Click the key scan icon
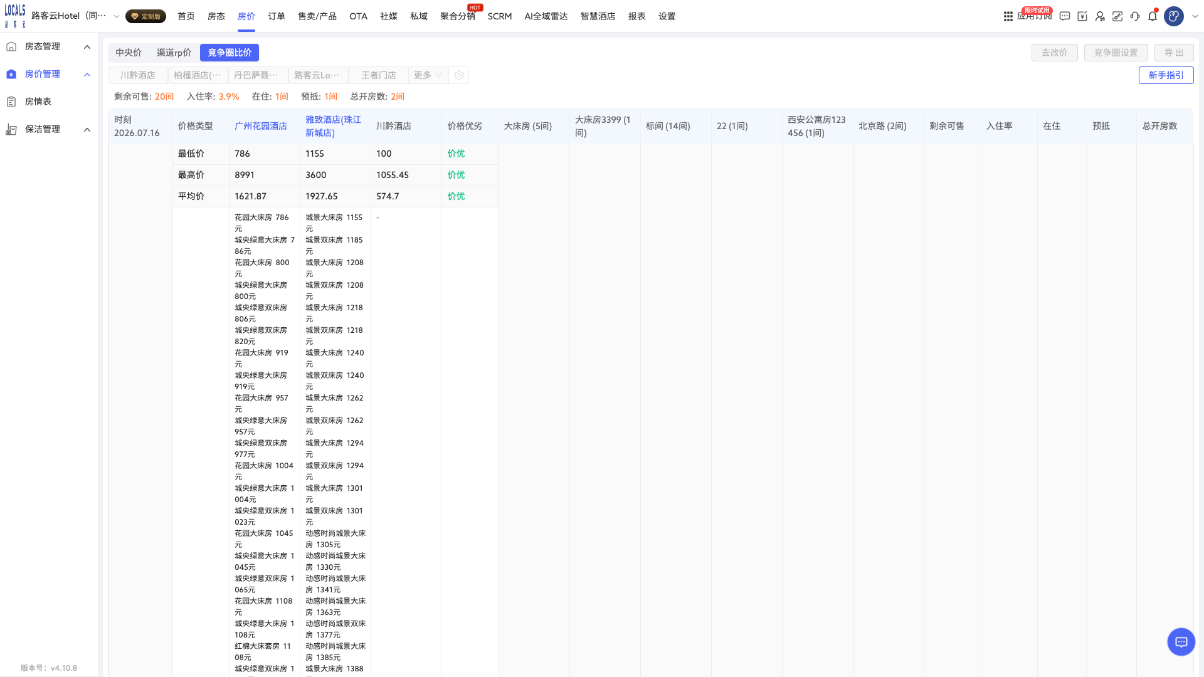This screenshot has height=677, width=1204. [1117, 16]
